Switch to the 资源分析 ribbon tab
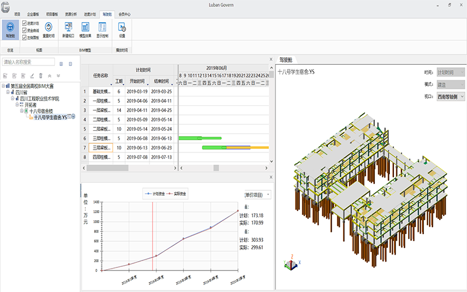Viewport: 467px width, 292px height. pos(71,14)
